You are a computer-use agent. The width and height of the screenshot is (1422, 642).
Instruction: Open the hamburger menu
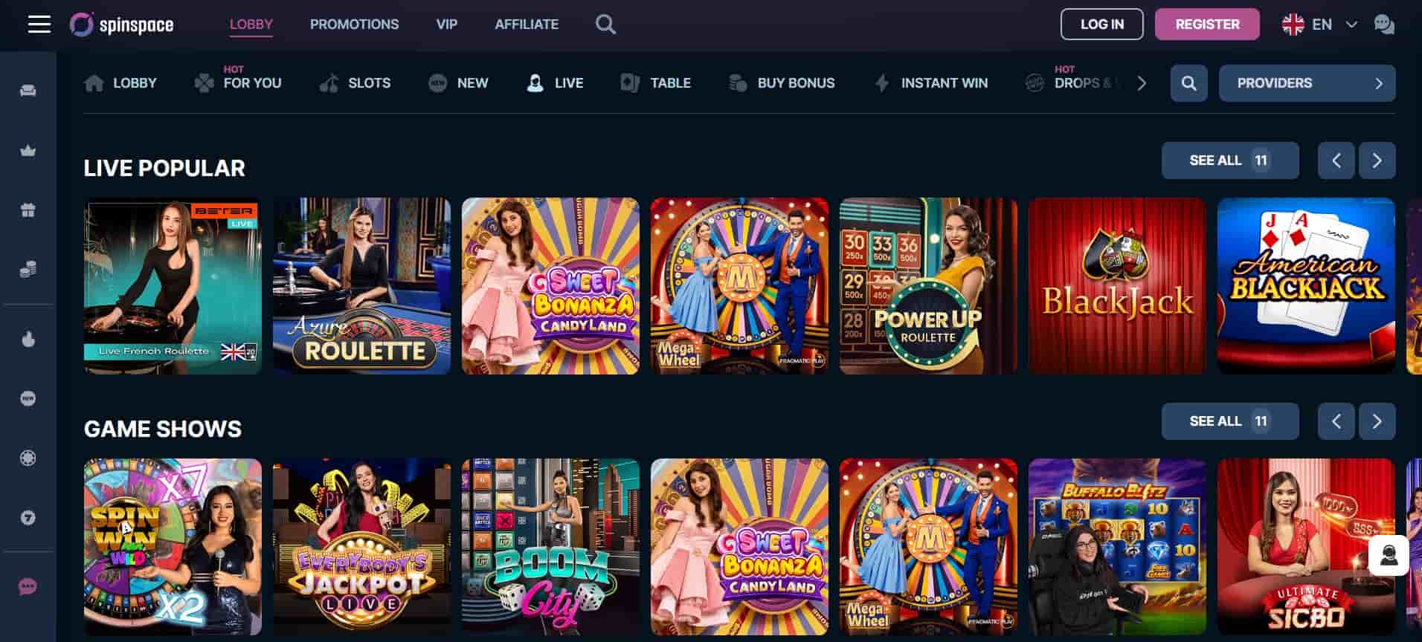point(39,25)
